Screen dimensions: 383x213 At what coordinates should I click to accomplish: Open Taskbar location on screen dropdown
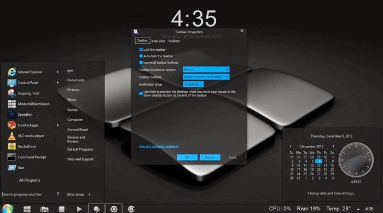pos(206,69)
